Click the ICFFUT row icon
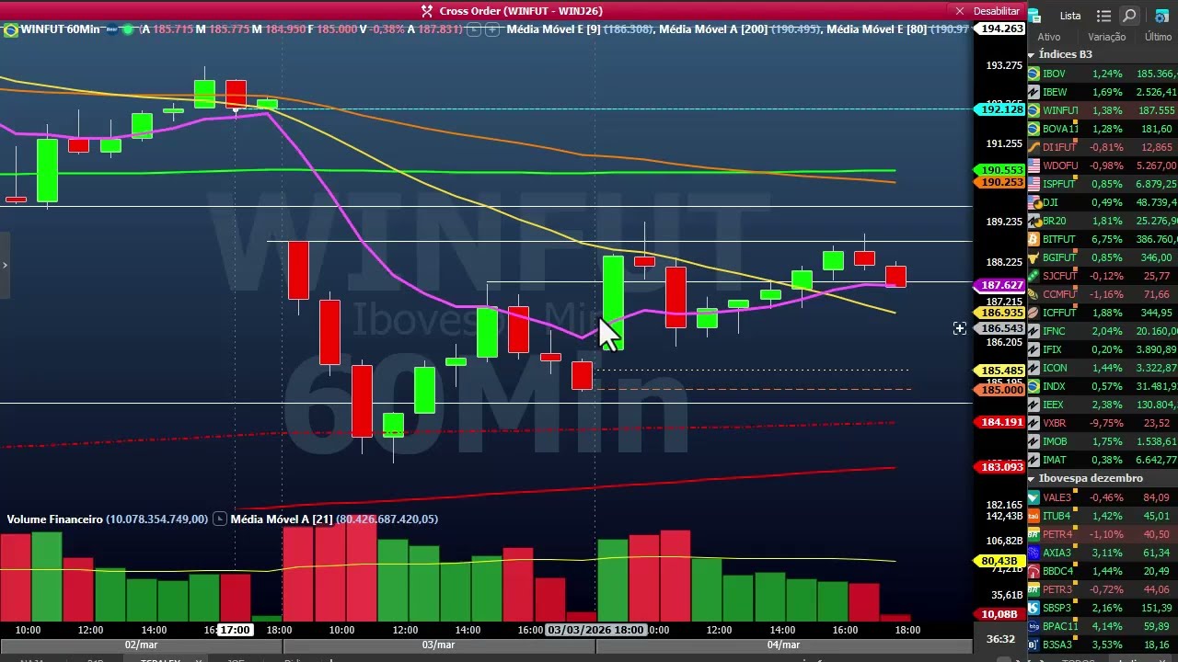 [x=1034, y=313]
